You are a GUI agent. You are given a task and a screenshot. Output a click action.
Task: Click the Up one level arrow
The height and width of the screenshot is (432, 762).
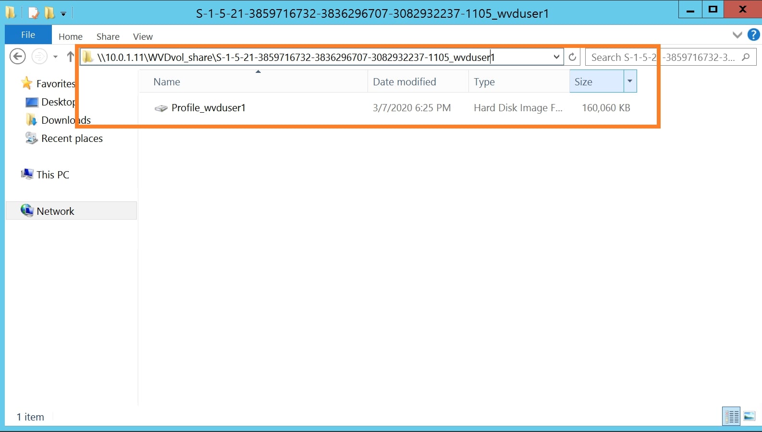71,57
